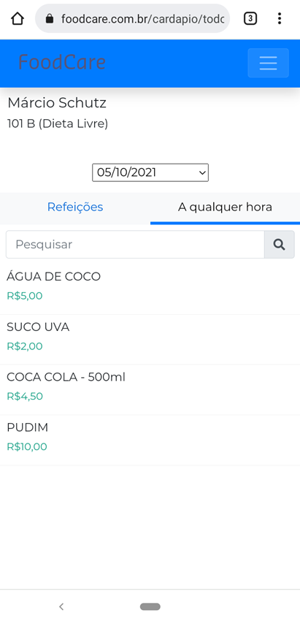Click the R$10,00 price of PUDIM
This screenshot has height=624, width=300.
[27, 446]
